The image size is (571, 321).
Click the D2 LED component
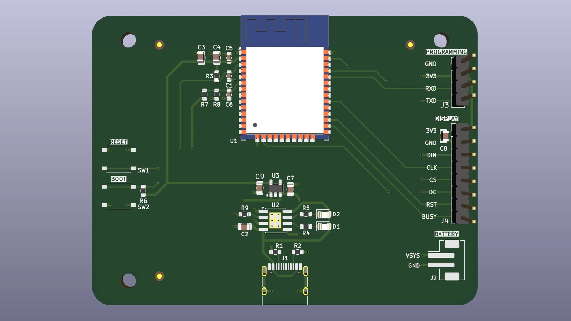tap(324, 214)
